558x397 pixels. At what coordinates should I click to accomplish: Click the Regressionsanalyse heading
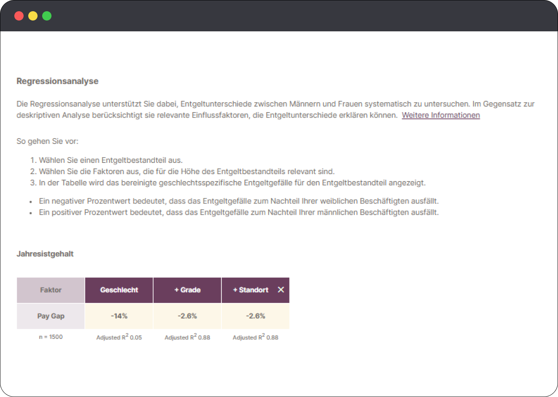click(57, 81)
